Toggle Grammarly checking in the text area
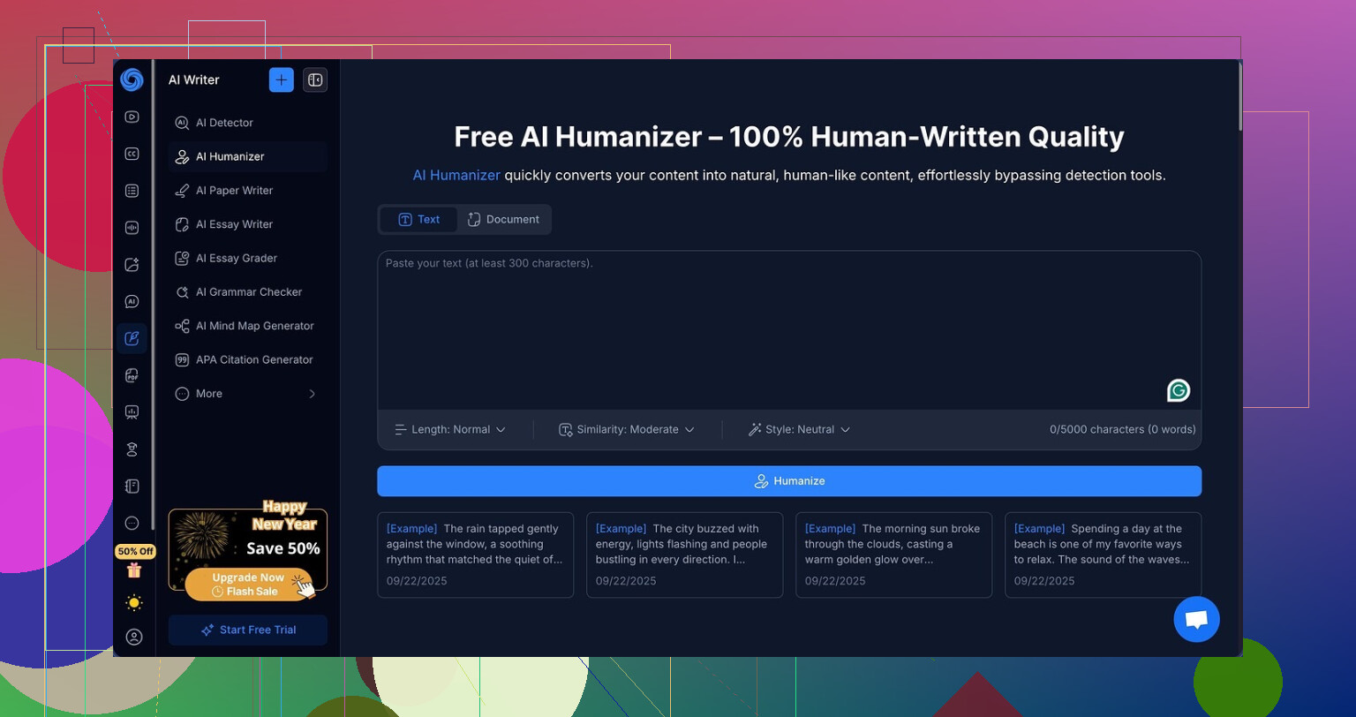The image size is (1356, 717). [x=1179, y=389]
